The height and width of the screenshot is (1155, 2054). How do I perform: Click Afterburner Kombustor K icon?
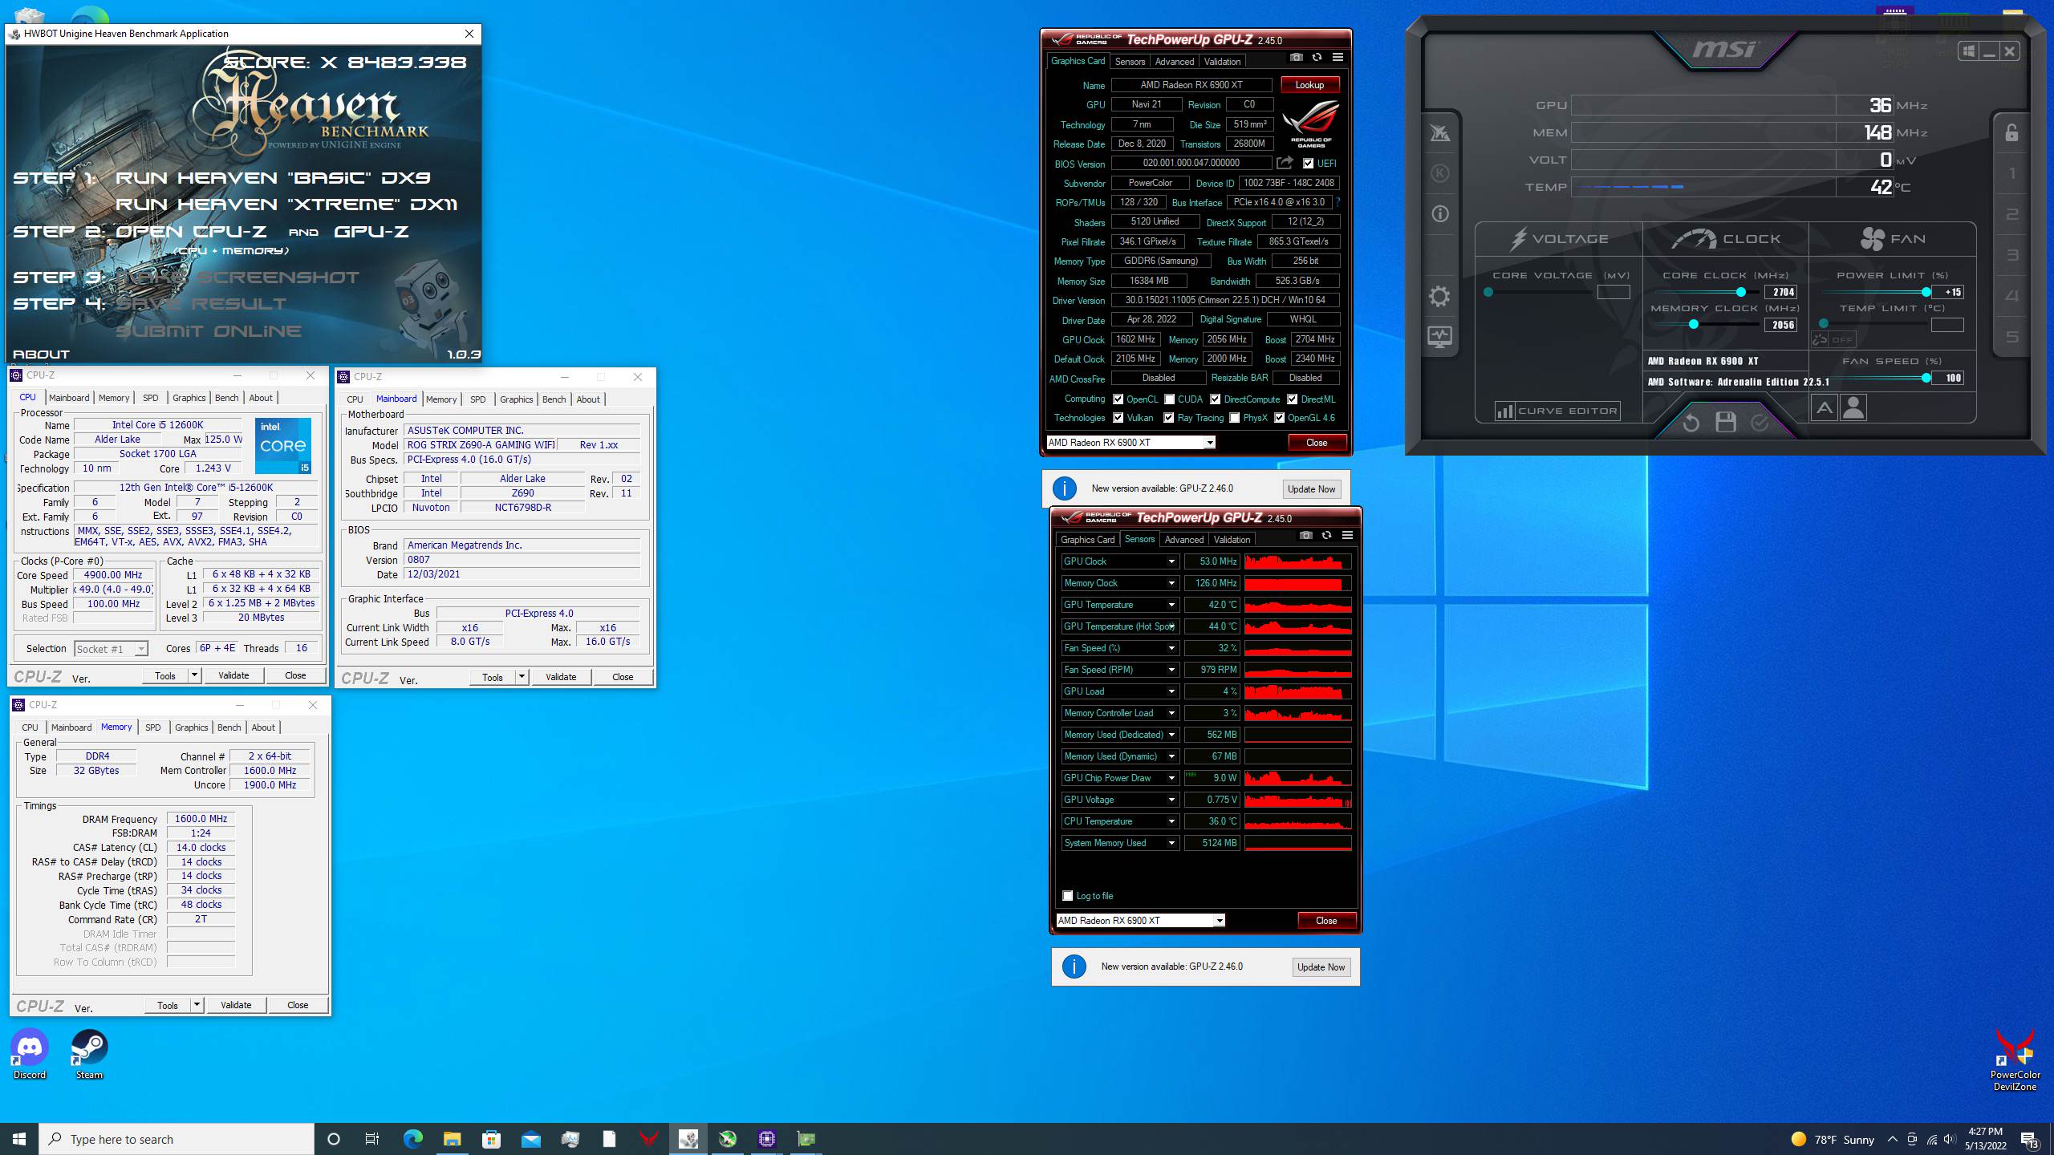pyautogui.click(x=1440, y=173)
